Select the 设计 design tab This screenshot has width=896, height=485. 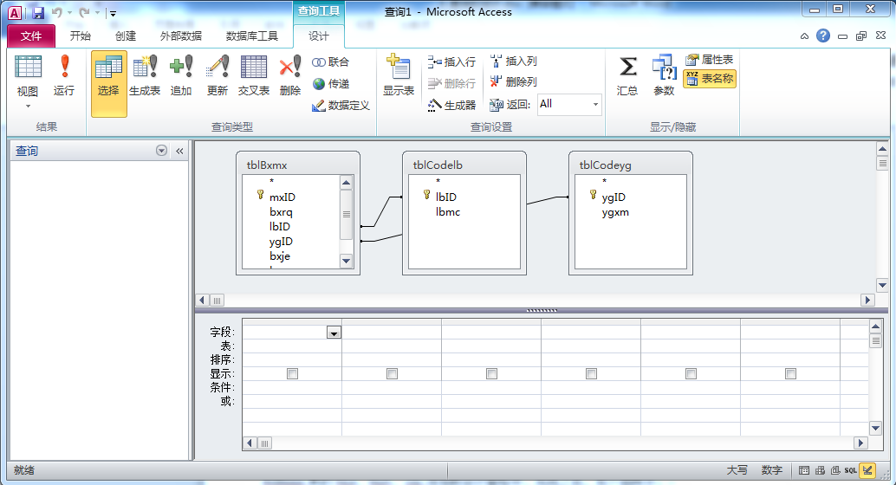click(x=319, y=36)
